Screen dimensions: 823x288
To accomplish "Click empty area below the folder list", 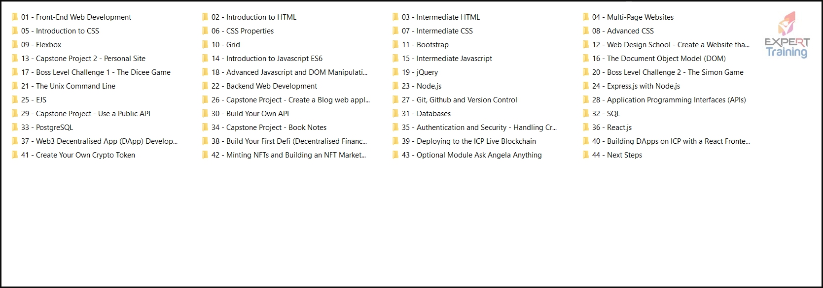I will [x=411, y=222].
